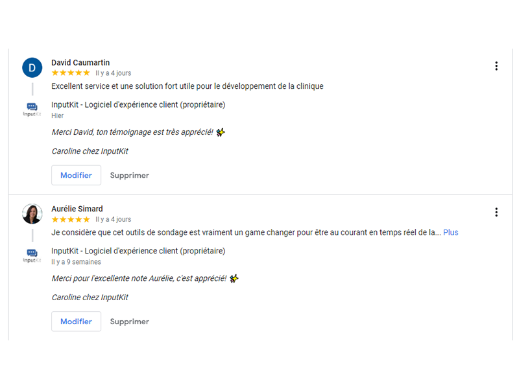519x389 pixels.
Task: Open more options for Aurélie Simard's review
Action: (x=496, y=213)
